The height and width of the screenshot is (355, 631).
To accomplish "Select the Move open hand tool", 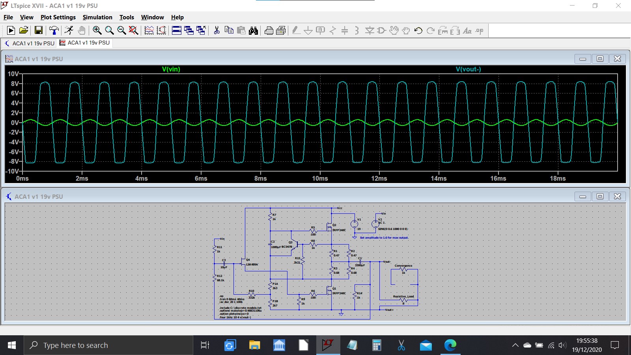I will (394, 30).
